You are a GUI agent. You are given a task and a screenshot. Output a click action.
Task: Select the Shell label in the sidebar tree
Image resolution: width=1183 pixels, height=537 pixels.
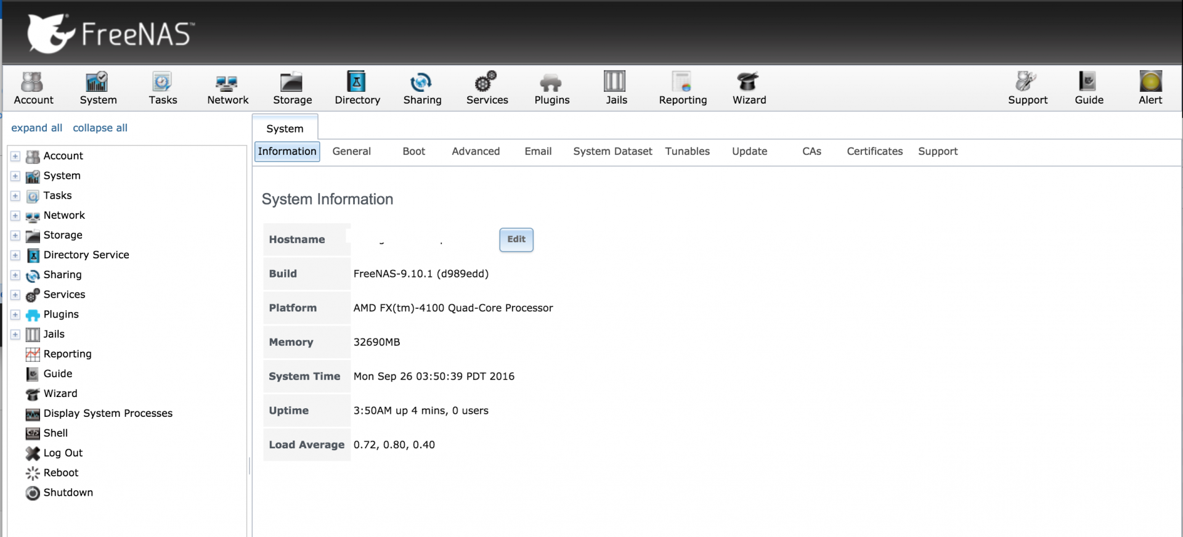pyautogui.click(x=55, y=433)
